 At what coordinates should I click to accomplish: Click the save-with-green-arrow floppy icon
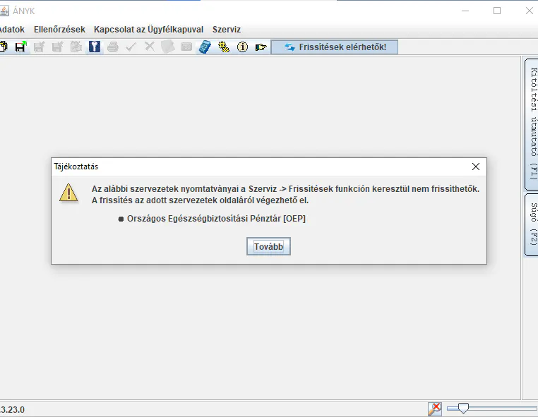coord(20,47)
